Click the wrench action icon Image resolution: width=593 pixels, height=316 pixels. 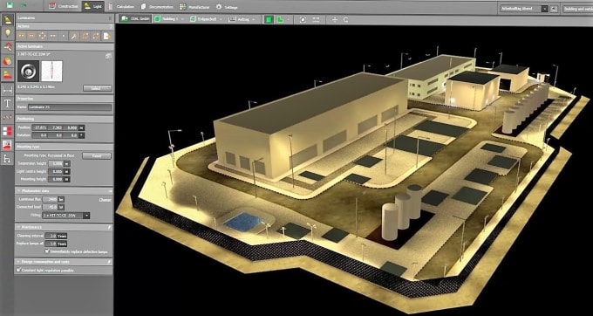pos(74,36)
